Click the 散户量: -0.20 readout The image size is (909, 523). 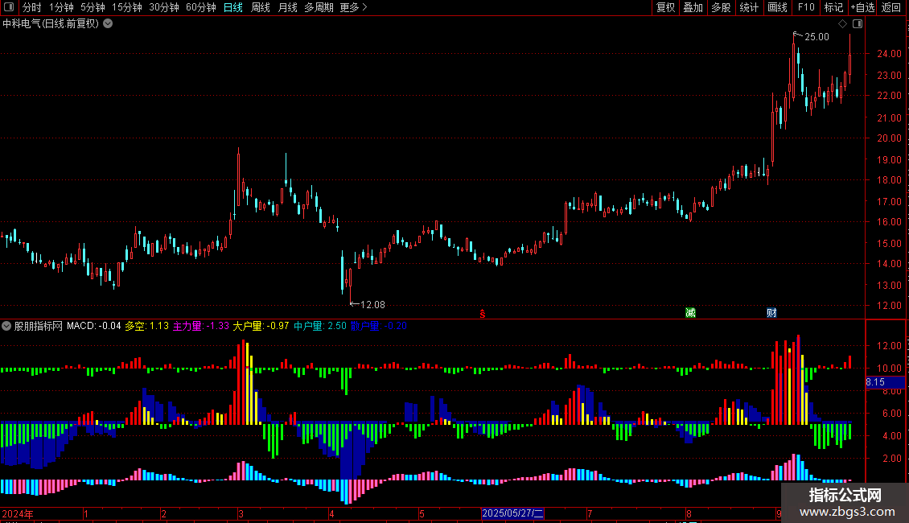[x=379, y=326]
